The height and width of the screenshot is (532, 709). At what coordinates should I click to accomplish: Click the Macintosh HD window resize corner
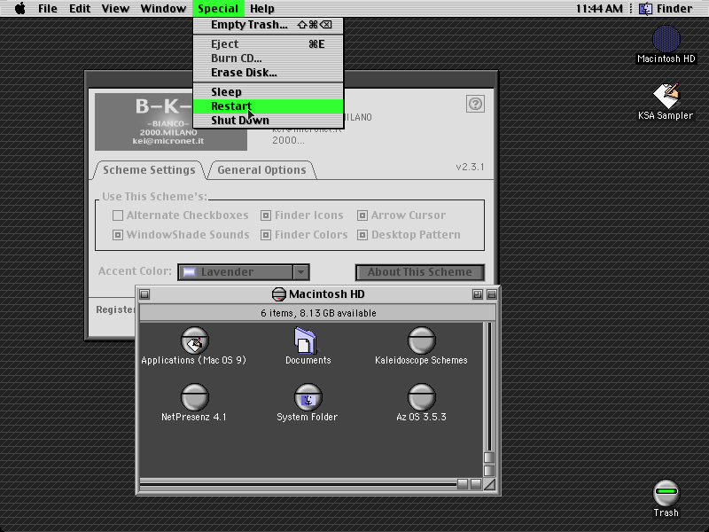click(489, 484)
